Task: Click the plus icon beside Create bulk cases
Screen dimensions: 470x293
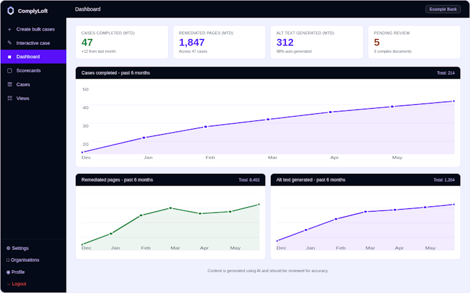Action: tap(9, 29)
